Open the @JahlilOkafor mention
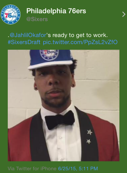 tap(28, 35)
